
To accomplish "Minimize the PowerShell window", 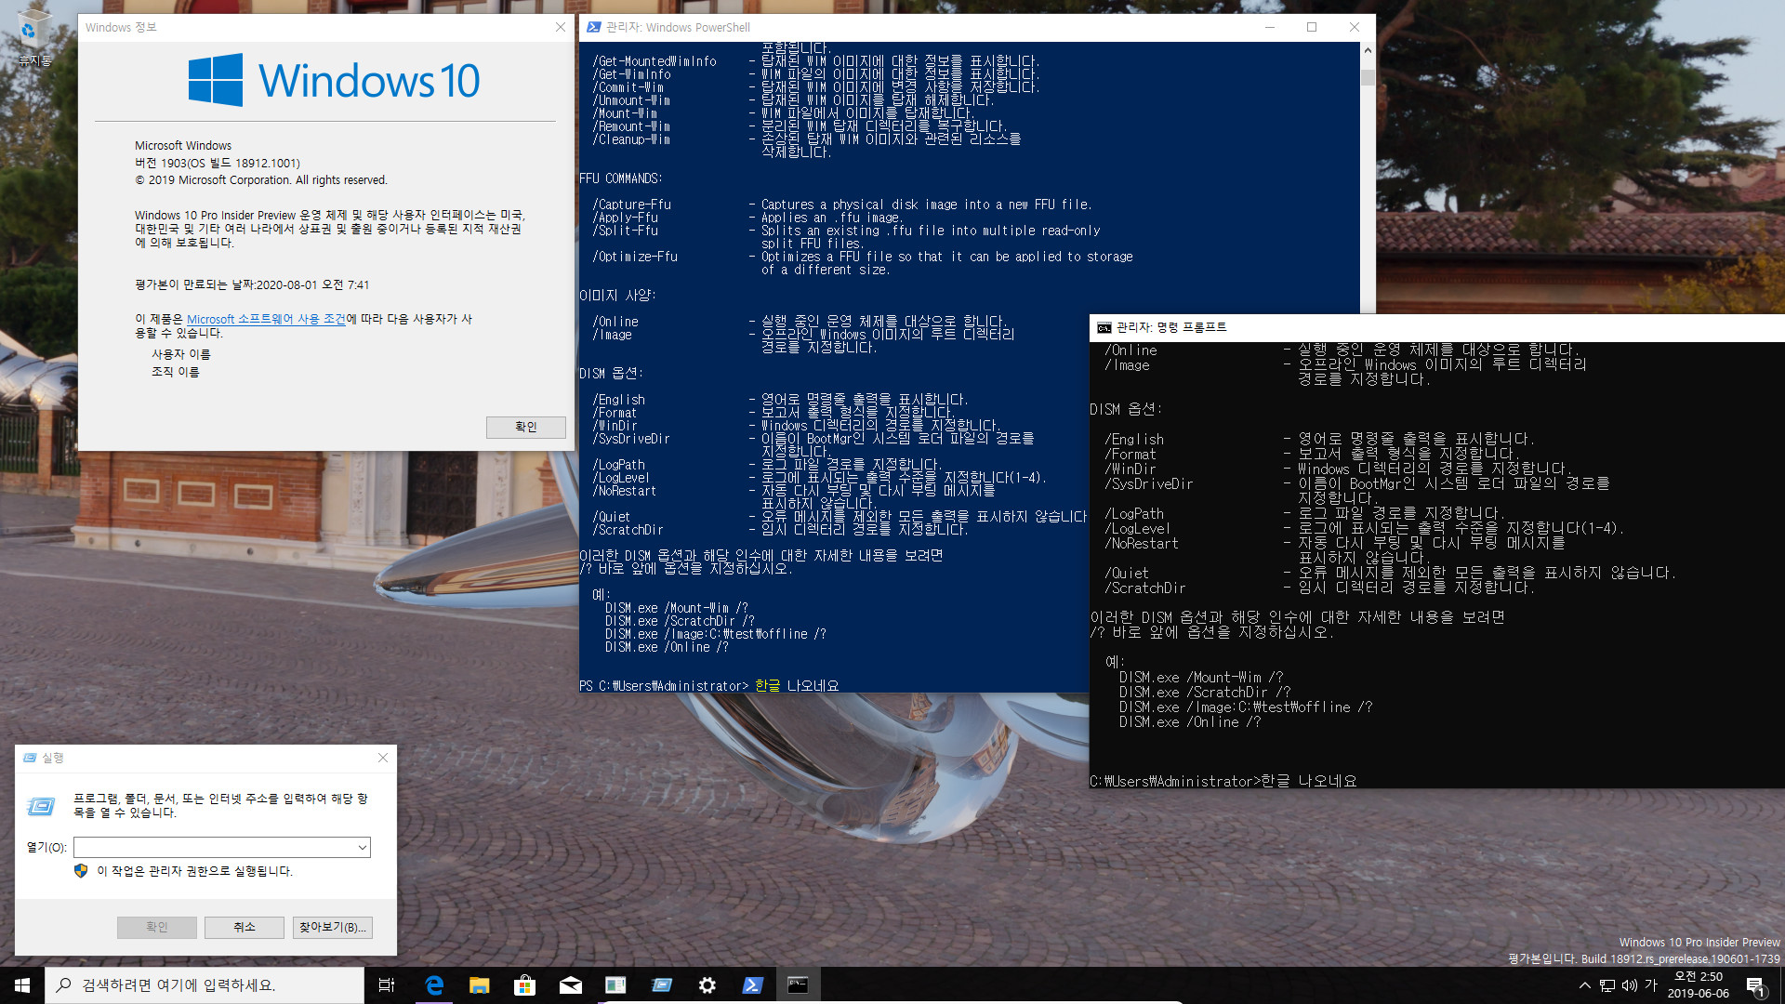I will pos(1269,27).
